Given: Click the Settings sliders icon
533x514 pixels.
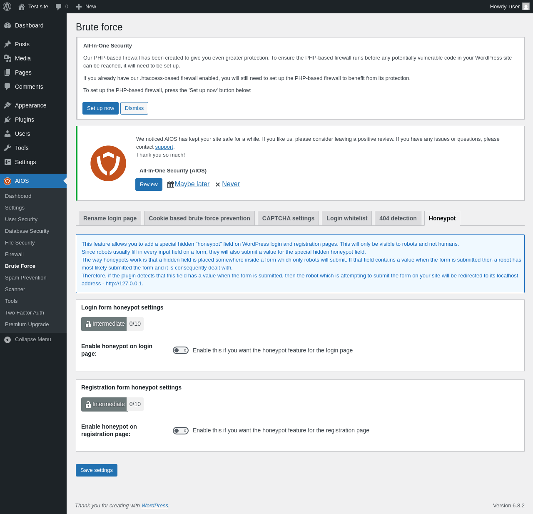Looking at the screenshot, I should coord(7,162).
